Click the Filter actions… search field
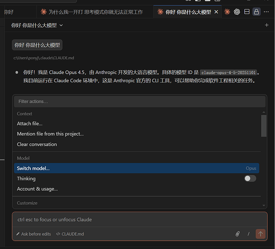Screen dimensions: 275x249 (x=139, y=101)
